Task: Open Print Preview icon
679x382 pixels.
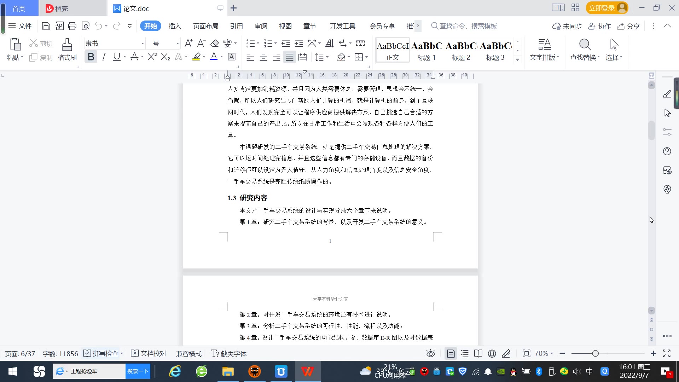Action: pyautogui.click(x=85, y=26)
